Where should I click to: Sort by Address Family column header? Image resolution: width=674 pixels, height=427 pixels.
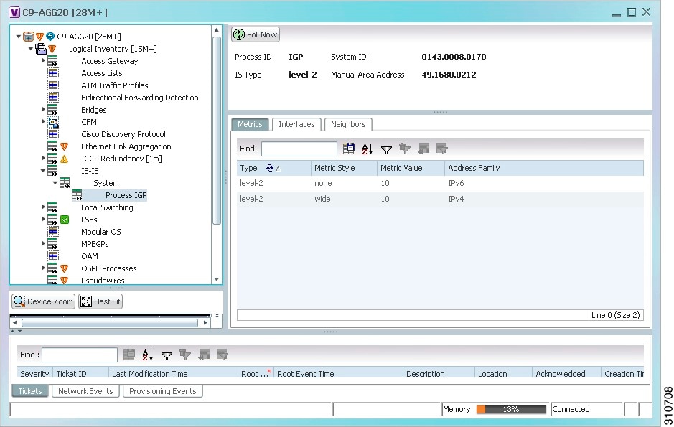pos(544,168)
